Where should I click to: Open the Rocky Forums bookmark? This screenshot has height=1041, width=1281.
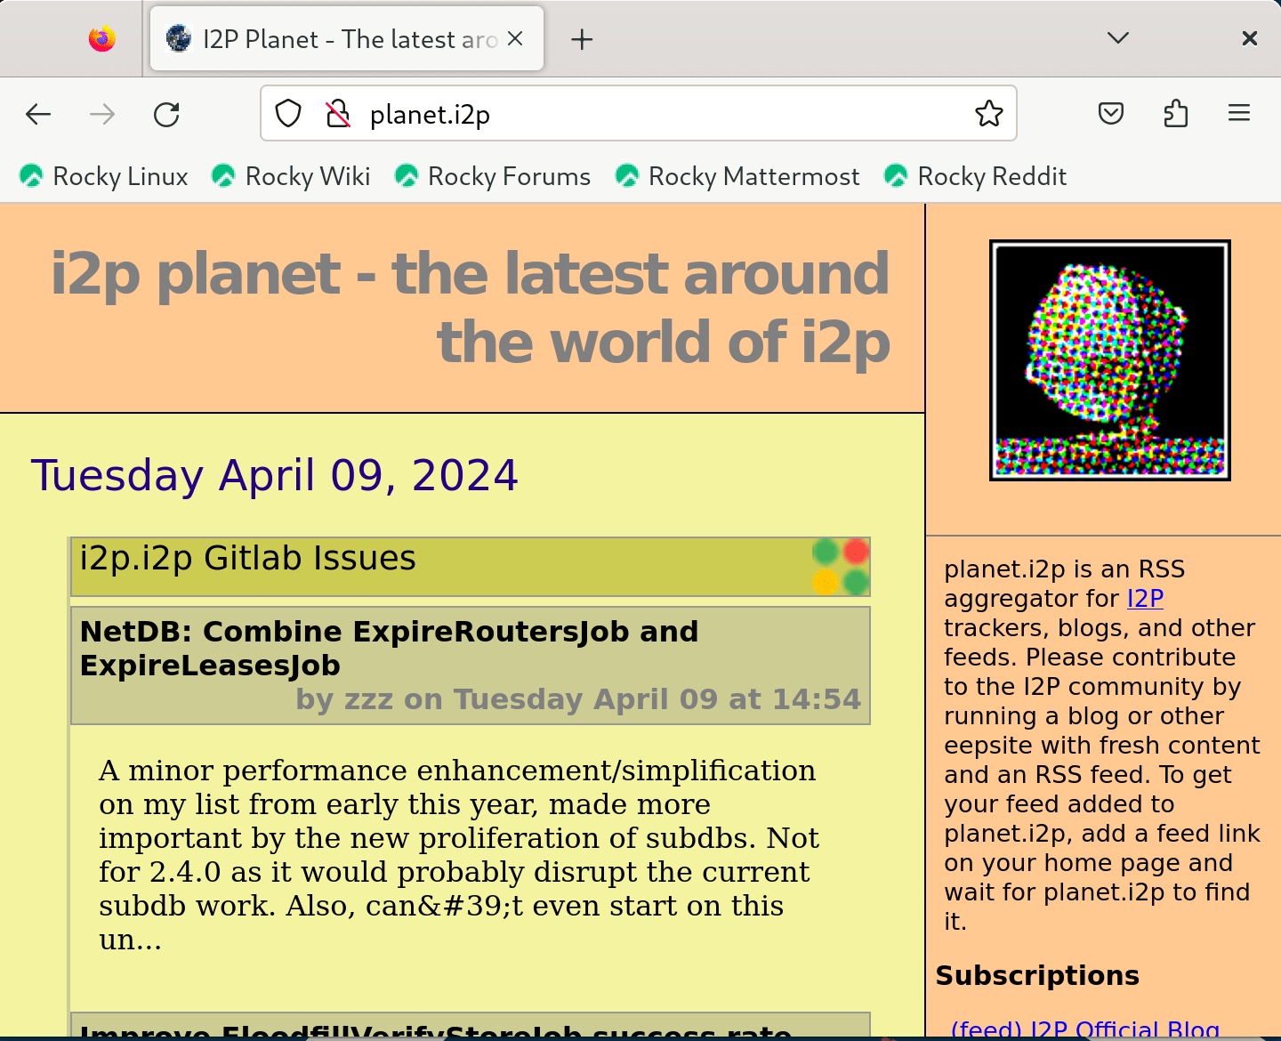(509, 176)
